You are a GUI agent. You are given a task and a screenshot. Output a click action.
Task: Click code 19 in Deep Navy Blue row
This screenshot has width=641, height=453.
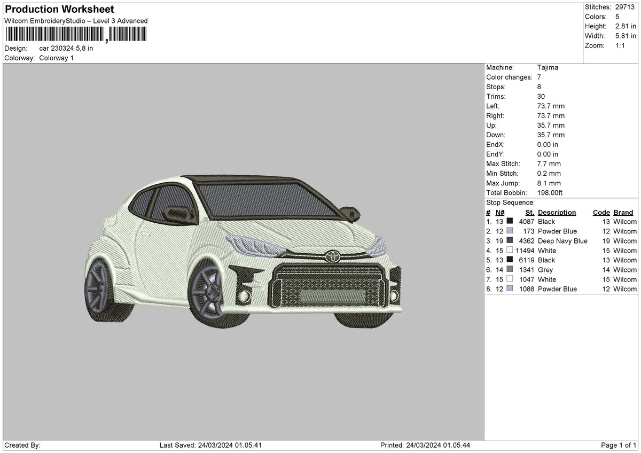pos(606,240)
